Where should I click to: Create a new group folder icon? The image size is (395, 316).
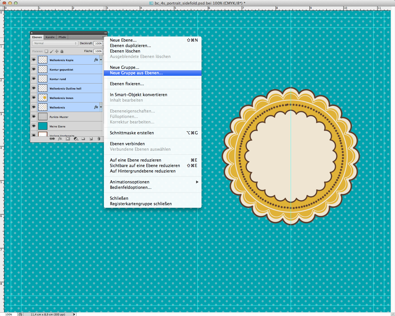(83, 139)
